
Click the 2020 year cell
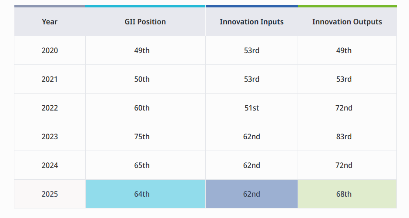[x=50, y=50]
